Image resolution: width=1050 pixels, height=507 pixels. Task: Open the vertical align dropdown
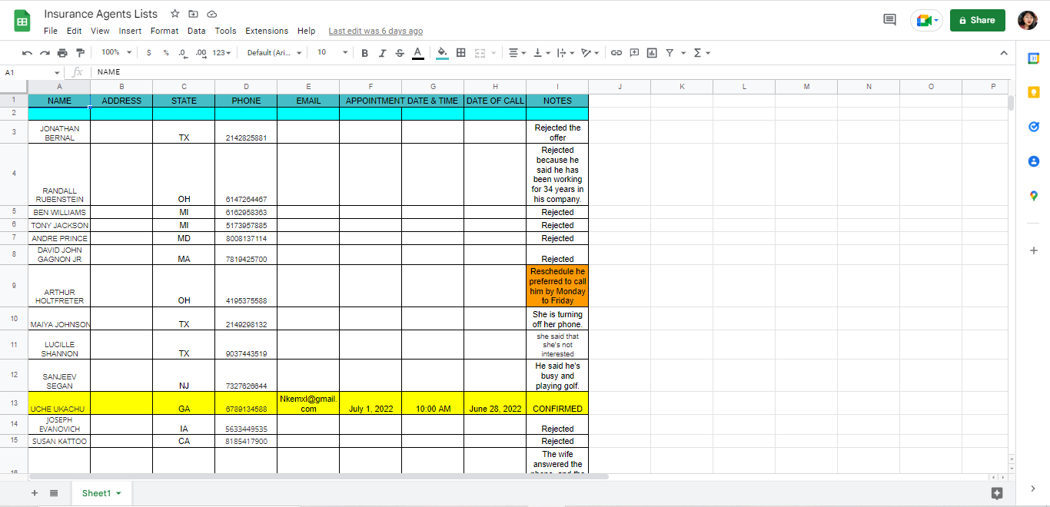(542, 53)
